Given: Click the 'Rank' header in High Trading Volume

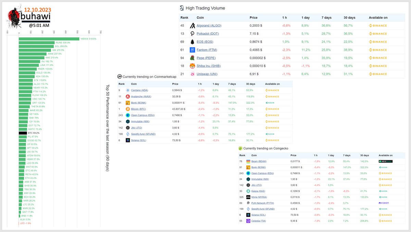Looking at the screenshot, I should click(x=184, y=17).
